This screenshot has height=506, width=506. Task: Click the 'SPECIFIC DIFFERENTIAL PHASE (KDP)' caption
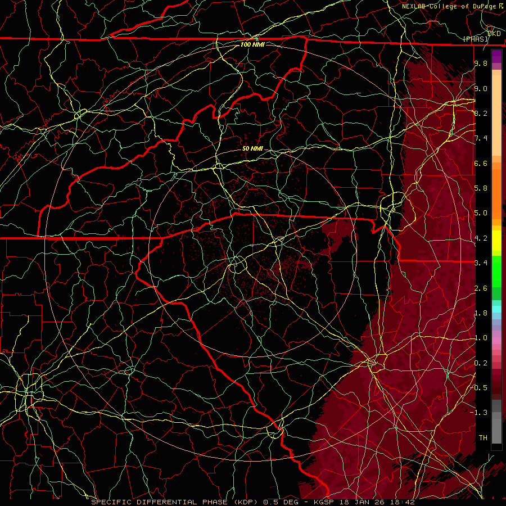click(x=176, y=502)
